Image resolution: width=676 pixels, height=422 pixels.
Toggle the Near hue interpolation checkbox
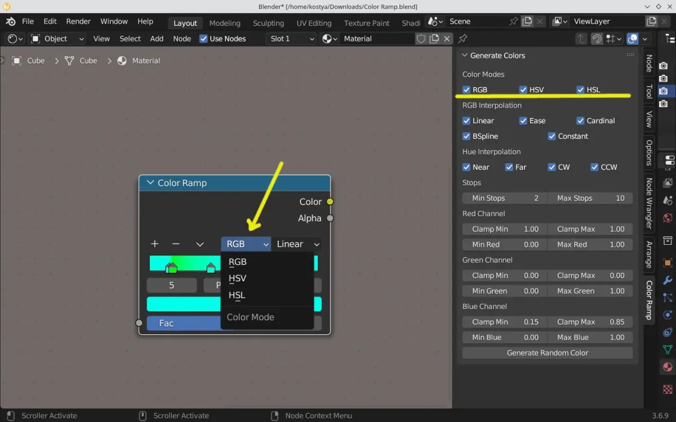tap(466, 167)
